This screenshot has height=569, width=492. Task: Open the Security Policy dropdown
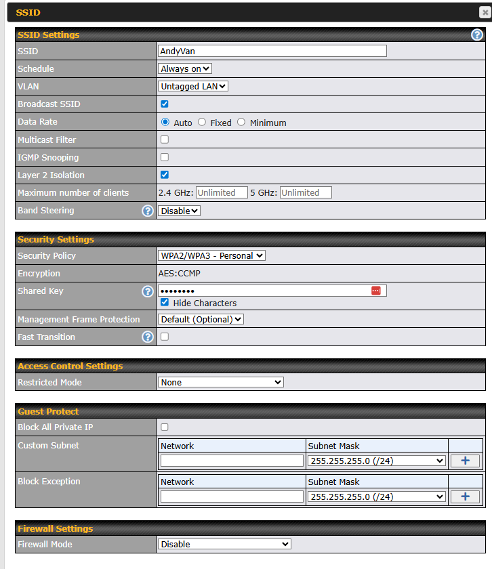click(x=211, y=255)
